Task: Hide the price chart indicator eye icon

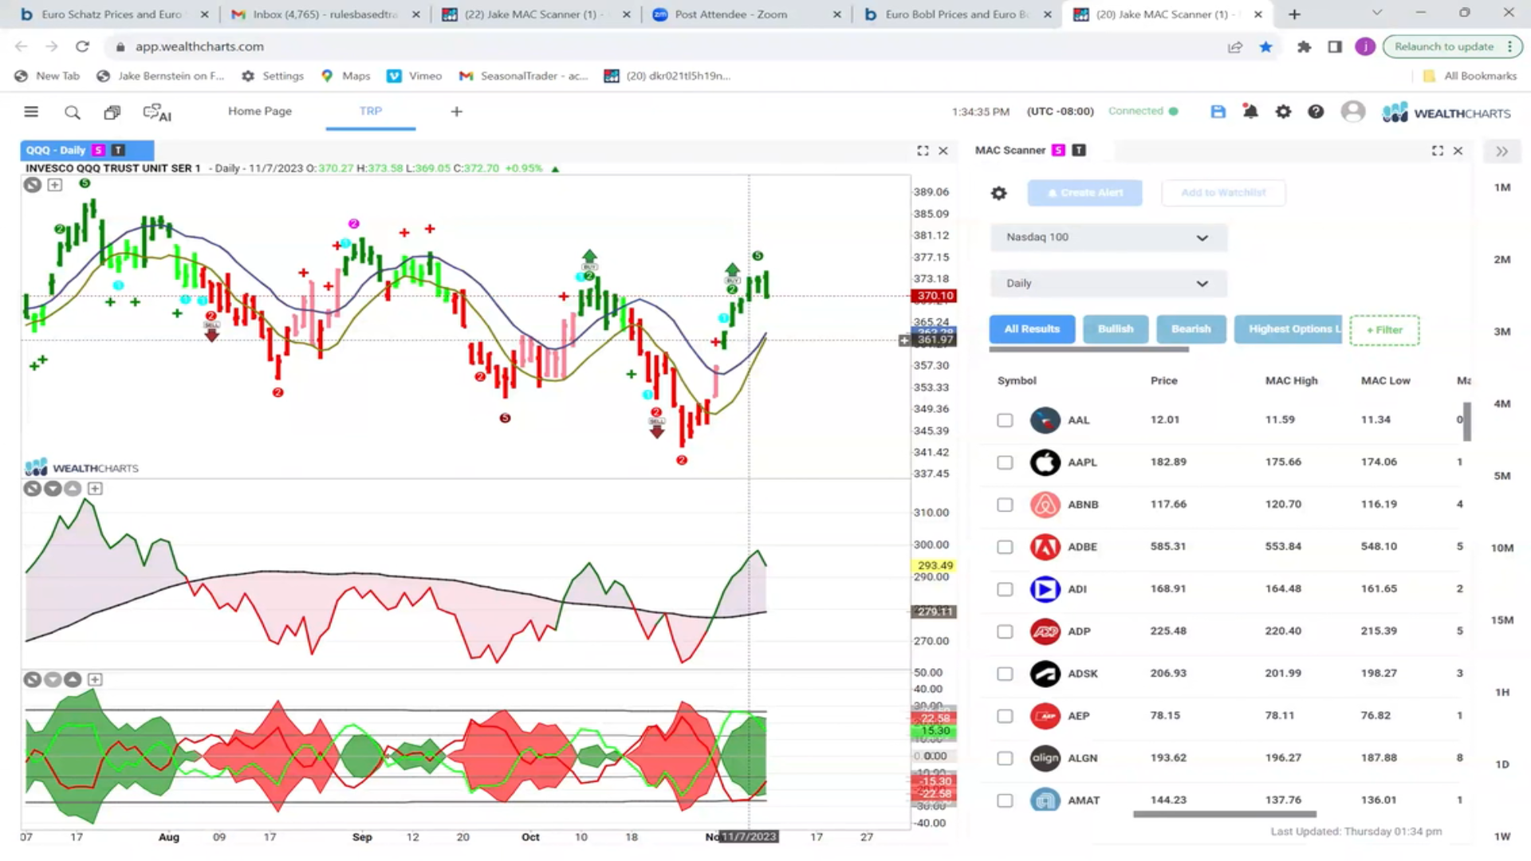Action: pos(32,185)
